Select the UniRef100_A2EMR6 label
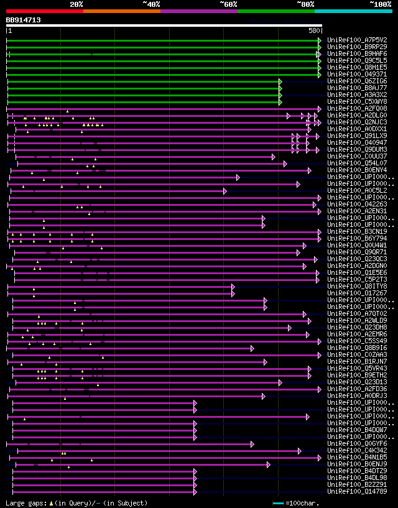The height and width of the screenshot is (508, 398). coord(357,334)
